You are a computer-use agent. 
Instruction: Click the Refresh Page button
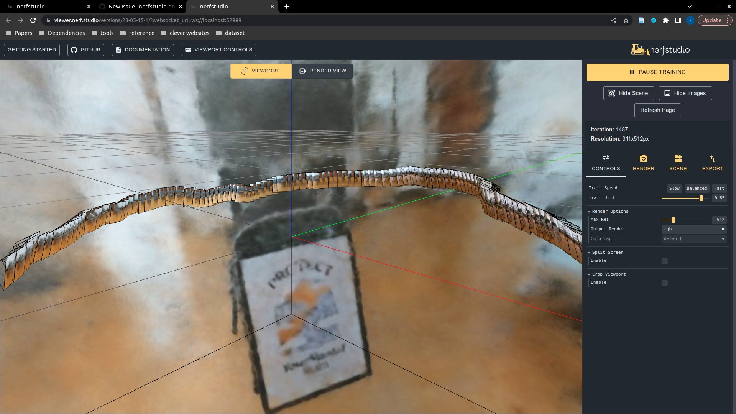657,110
